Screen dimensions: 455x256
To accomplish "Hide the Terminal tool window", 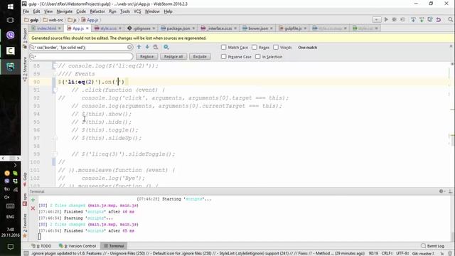I will (450, 191).
